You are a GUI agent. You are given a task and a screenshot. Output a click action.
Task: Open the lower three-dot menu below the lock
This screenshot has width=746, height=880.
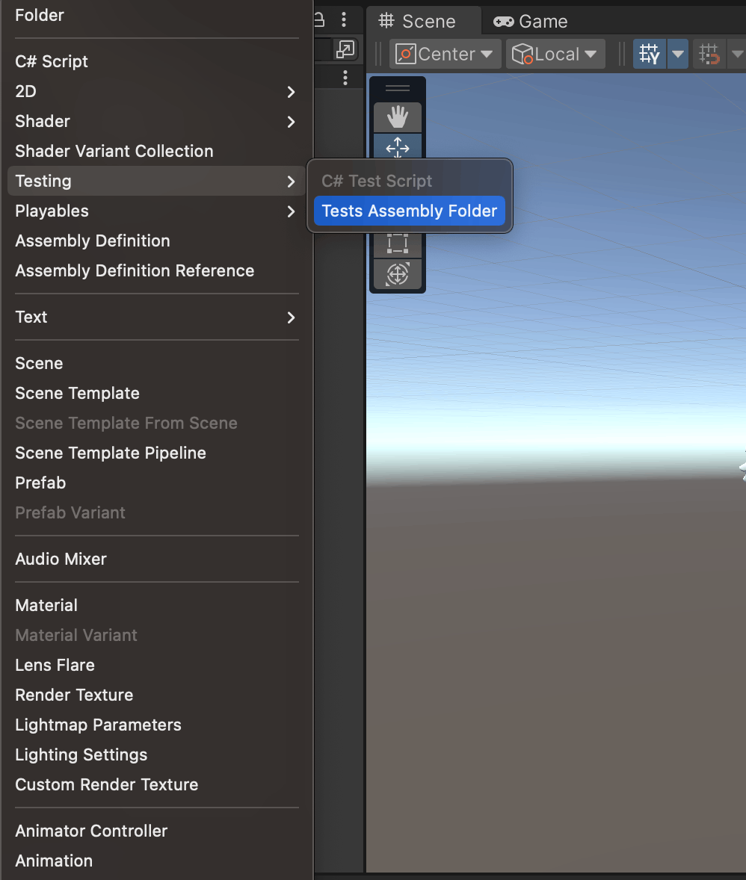pyautogui.click(x=345, y=78)
